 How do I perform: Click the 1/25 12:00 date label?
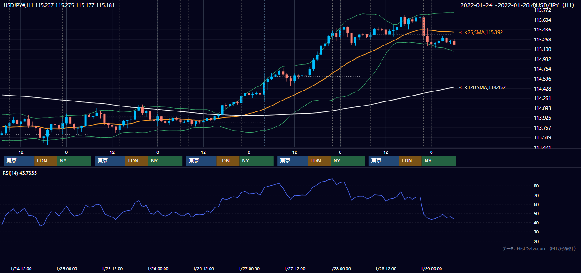pyautogui.click(x=112, y=268)
